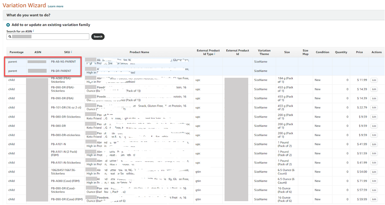Click the $22.79 price cell
The width and height of the screenshot is (385, 205).
click(362, 108)
